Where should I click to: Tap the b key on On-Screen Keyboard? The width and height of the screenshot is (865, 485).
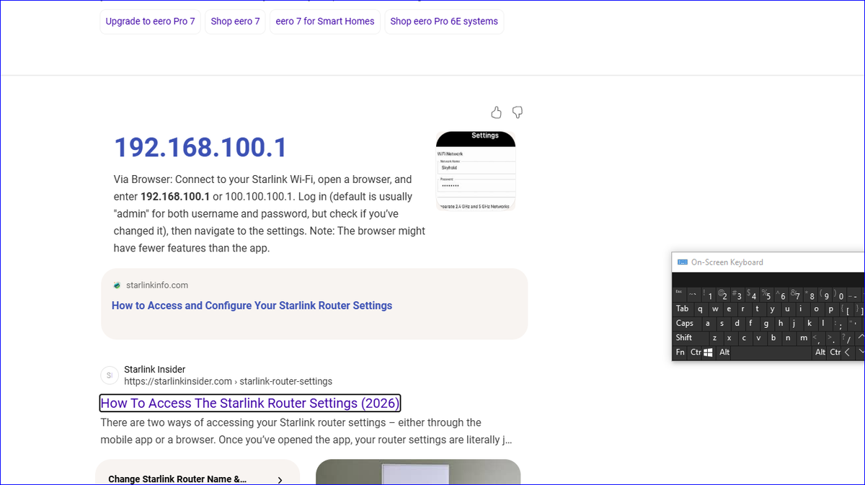(773, 338)
